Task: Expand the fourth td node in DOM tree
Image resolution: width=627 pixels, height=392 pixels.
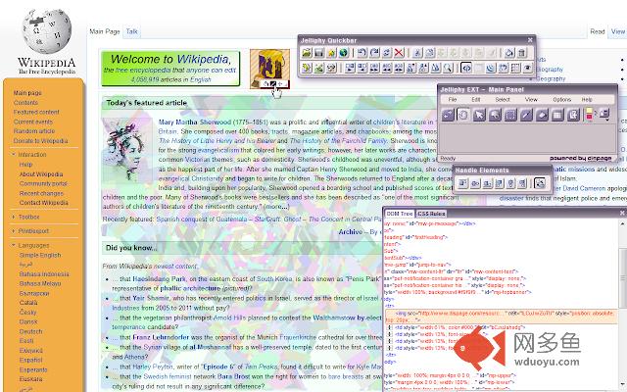Action: (x=390, y=348)
